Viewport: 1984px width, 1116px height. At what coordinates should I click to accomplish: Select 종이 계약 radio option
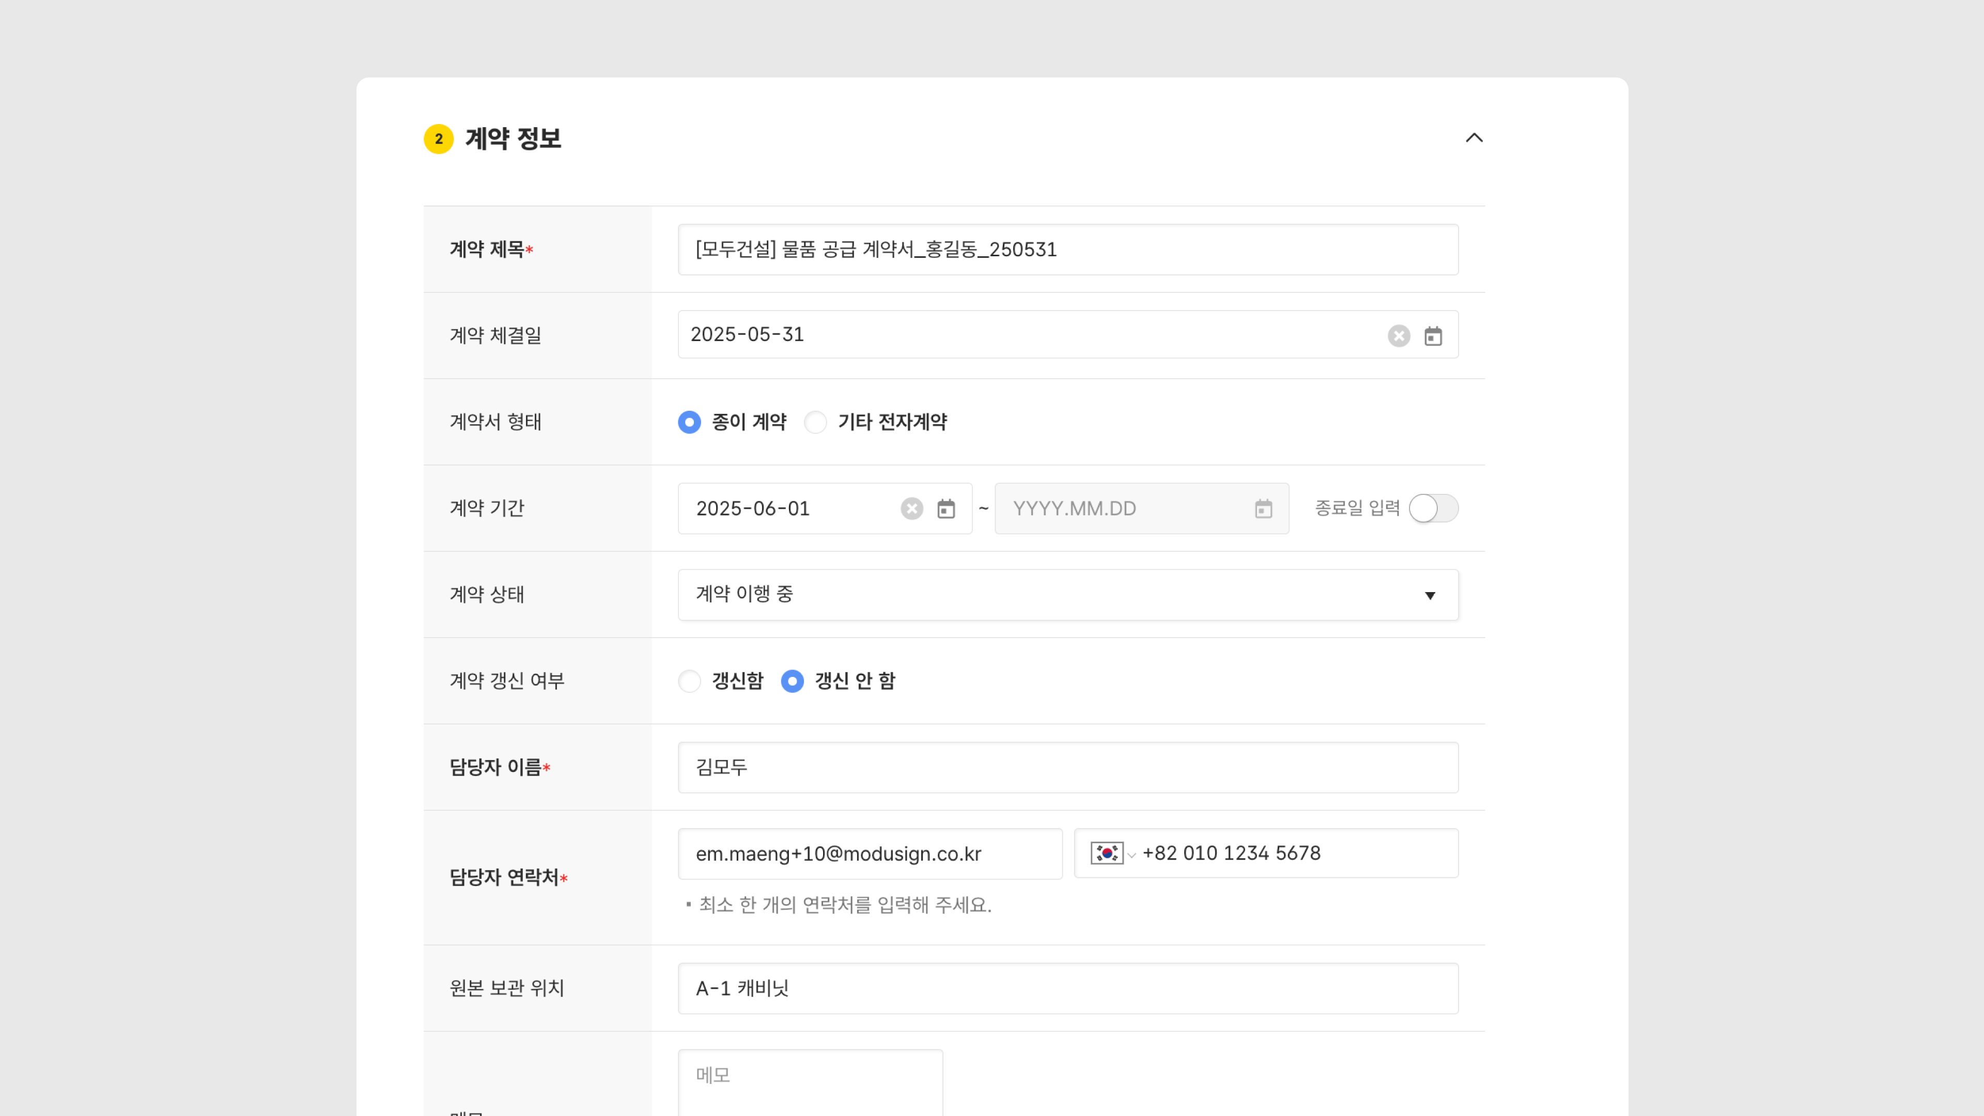coord(689,422)
